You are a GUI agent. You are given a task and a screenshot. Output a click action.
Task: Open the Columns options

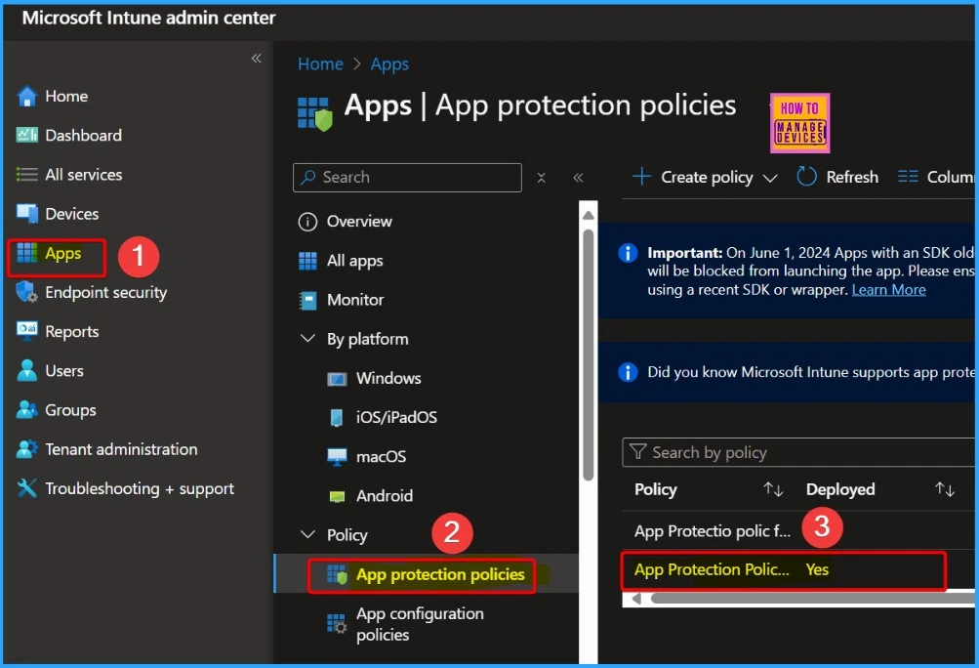click(x=936, y=178)
